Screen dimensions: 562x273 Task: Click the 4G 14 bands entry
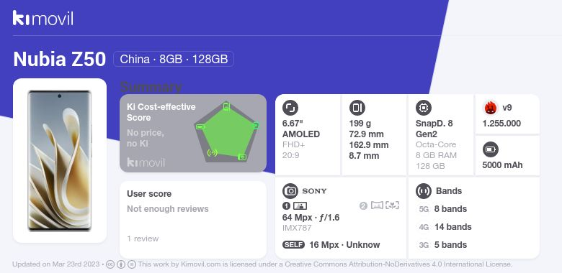click(x=445, y=227)
